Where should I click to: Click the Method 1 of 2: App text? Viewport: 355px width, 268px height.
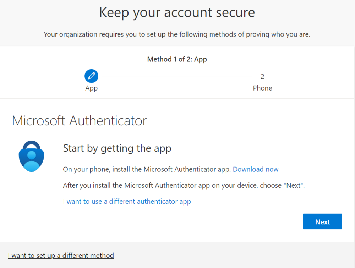point(177,59)
